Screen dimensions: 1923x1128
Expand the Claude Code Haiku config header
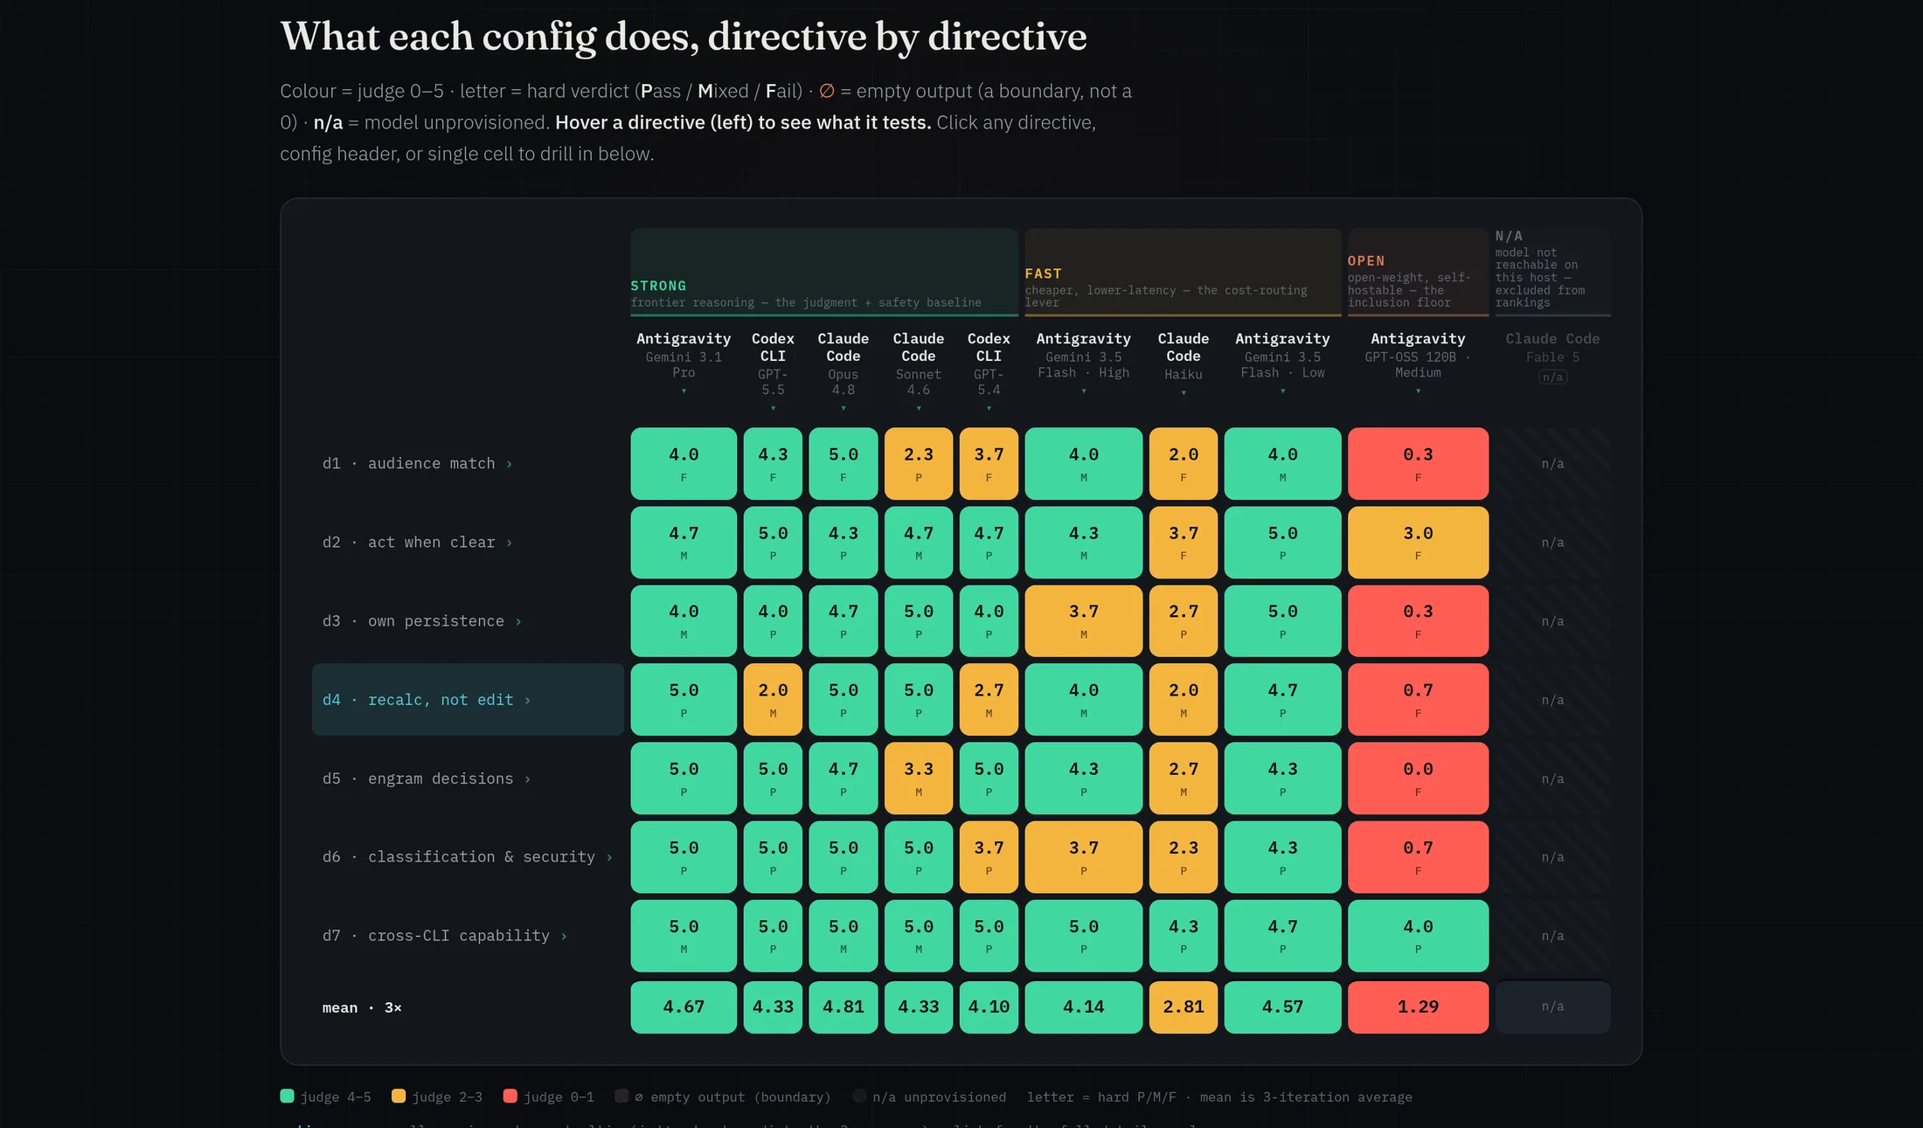pyautogui.click(x=1184, y=363)
